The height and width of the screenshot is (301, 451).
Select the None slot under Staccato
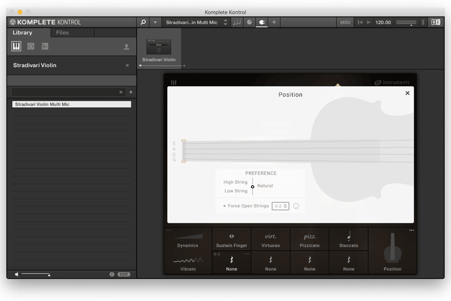pyautogui.click(x=349, y=263)
